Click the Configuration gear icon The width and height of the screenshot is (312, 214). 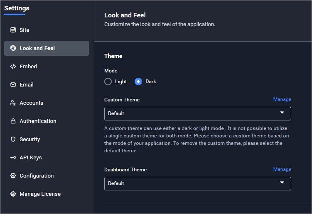[x=13, y=176]
